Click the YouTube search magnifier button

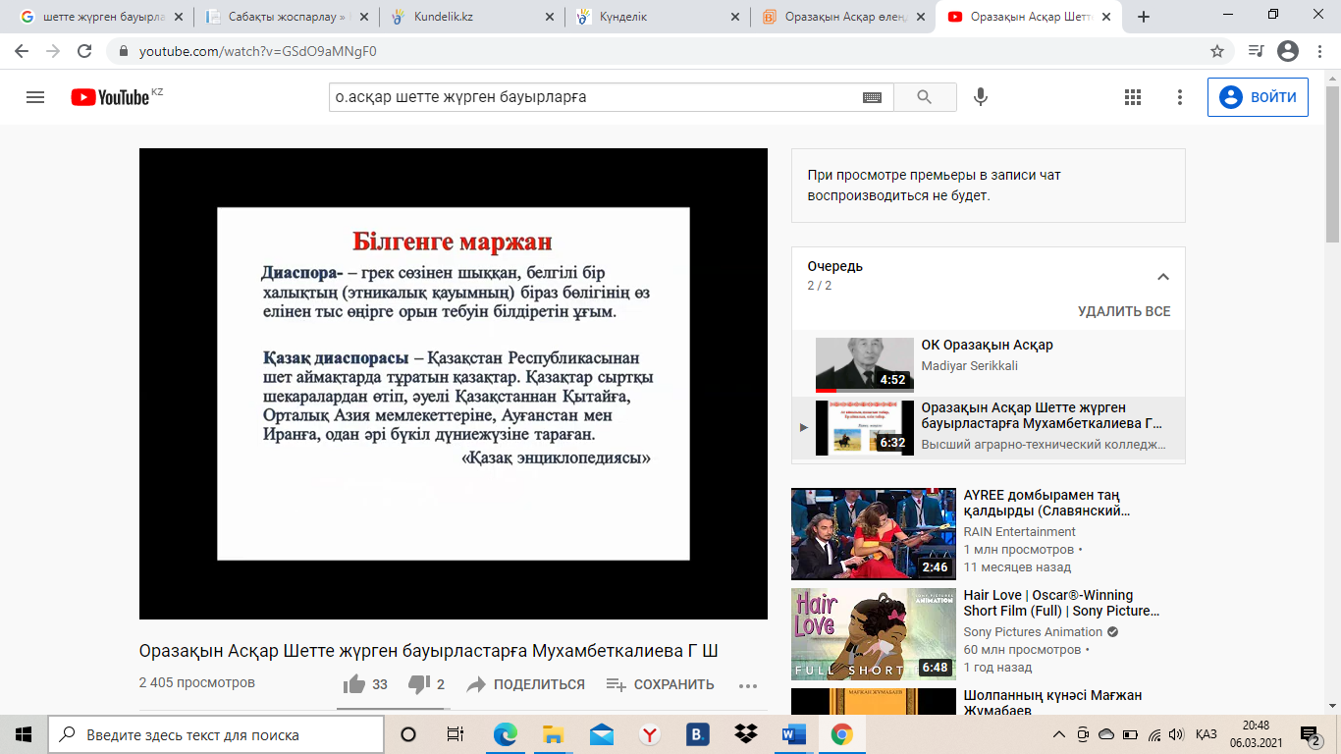tap(924, 97)
